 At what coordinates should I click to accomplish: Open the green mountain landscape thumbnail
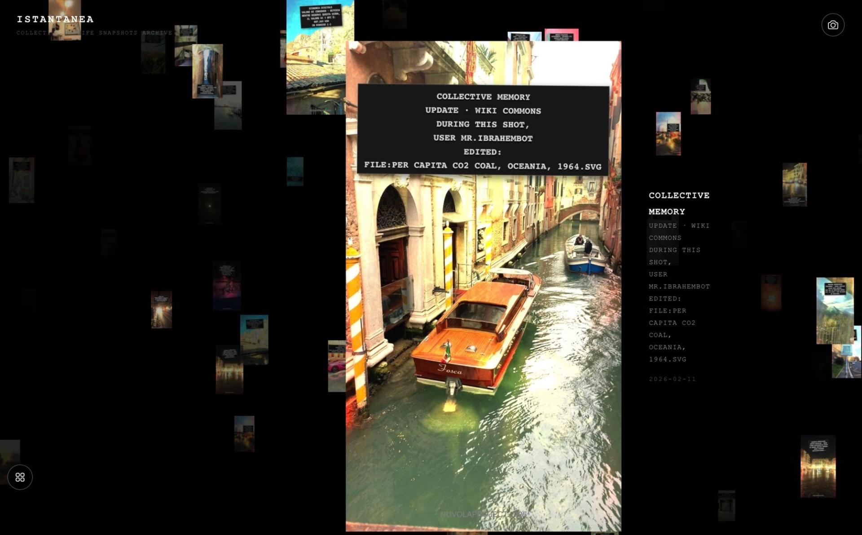point(835,310)
